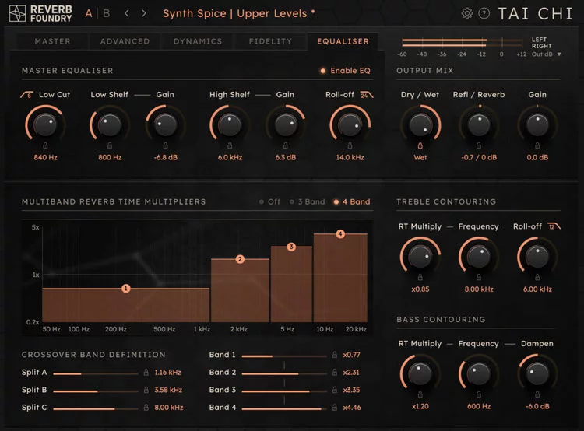Toggle the lock under Low Shelf knob
Viewport: 584px width, 431px height.
pos(110,145)
